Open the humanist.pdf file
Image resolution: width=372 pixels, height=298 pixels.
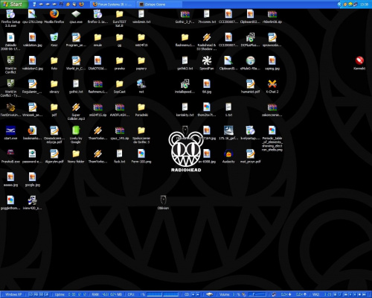tap(250, 86)
